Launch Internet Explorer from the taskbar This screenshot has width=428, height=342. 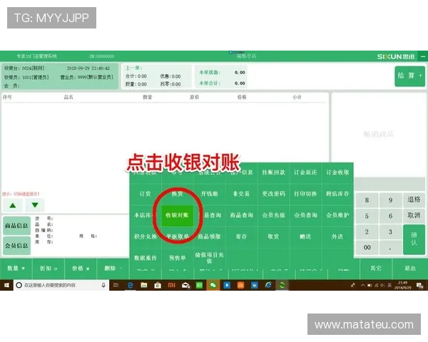point(268,285)
